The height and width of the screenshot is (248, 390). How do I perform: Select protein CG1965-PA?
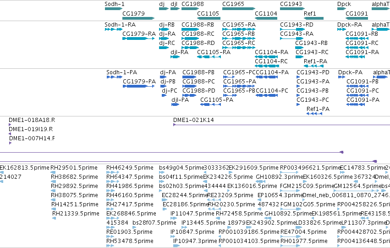point(240,82)
